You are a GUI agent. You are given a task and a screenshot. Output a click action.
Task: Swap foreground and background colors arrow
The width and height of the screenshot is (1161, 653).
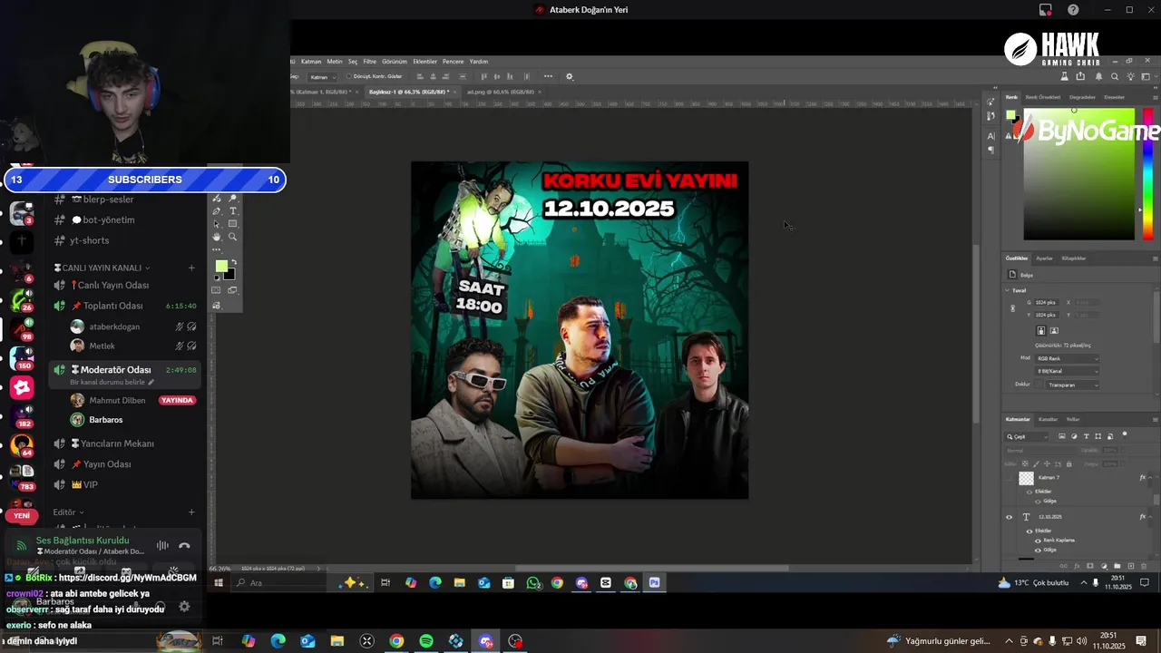coord(234,262)
